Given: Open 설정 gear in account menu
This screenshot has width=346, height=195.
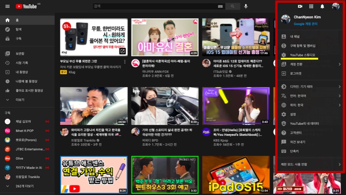Looking at the screenshot, I should coord(310,114).
